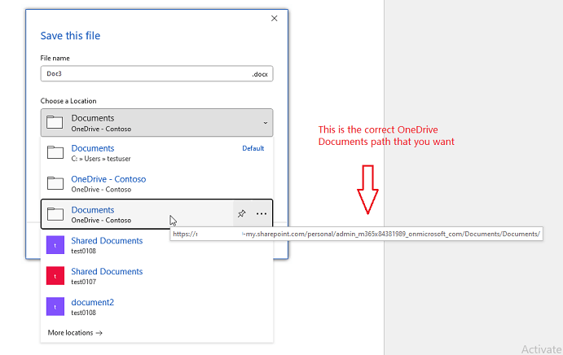Open more options for the highlighted Documents row
The image size is (563, 355).
262,213
